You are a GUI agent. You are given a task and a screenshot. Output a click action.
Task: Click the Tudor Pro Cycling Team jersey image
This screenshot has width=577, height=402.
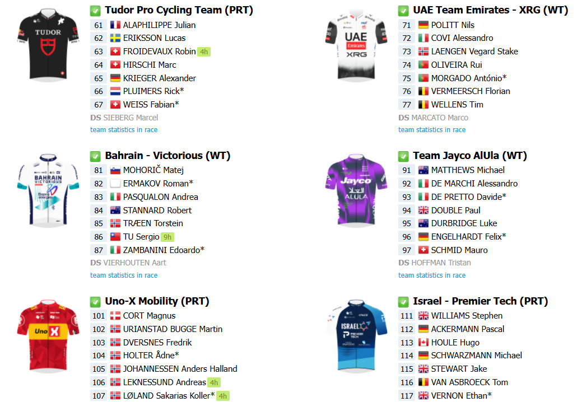[x=48, y=44]
